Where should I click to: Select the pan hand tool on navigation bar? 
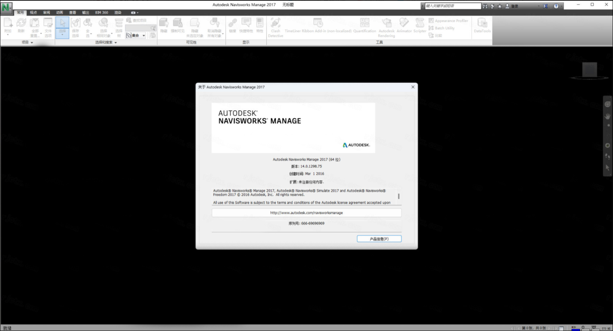pos(607,116)
